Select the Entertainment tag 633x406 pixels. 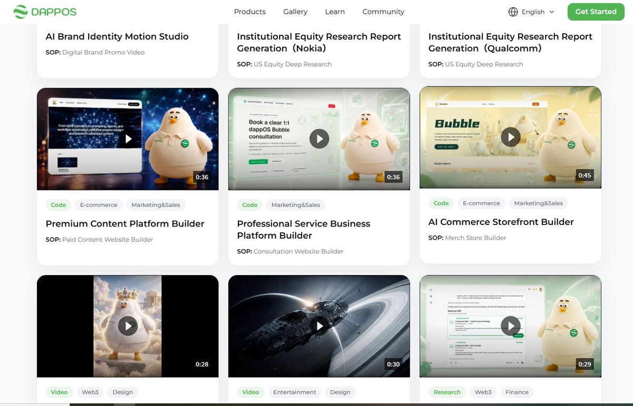[x=295, y=392]
